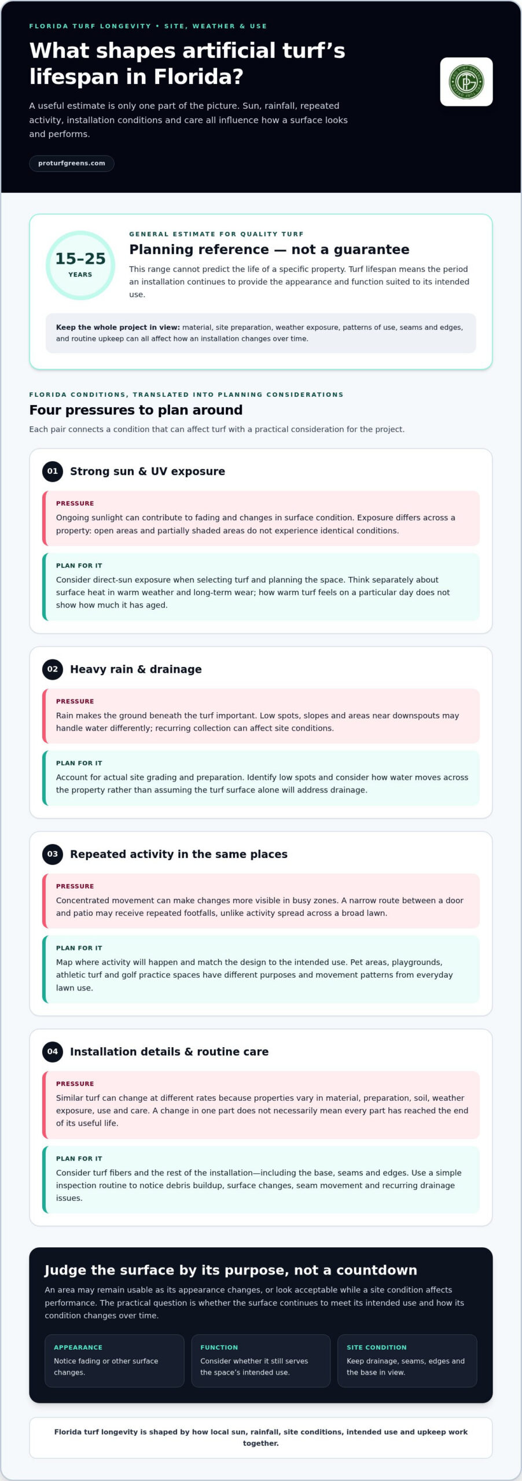Click the Heavy rain & drainage heading
This screenshot has height=1481, width=522.
click(x=136, y=669)
